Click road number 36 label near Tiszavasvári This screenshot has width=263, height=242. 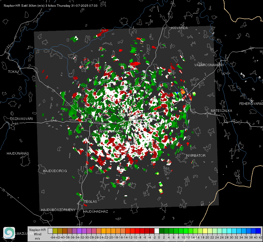[x=17, y=124]
